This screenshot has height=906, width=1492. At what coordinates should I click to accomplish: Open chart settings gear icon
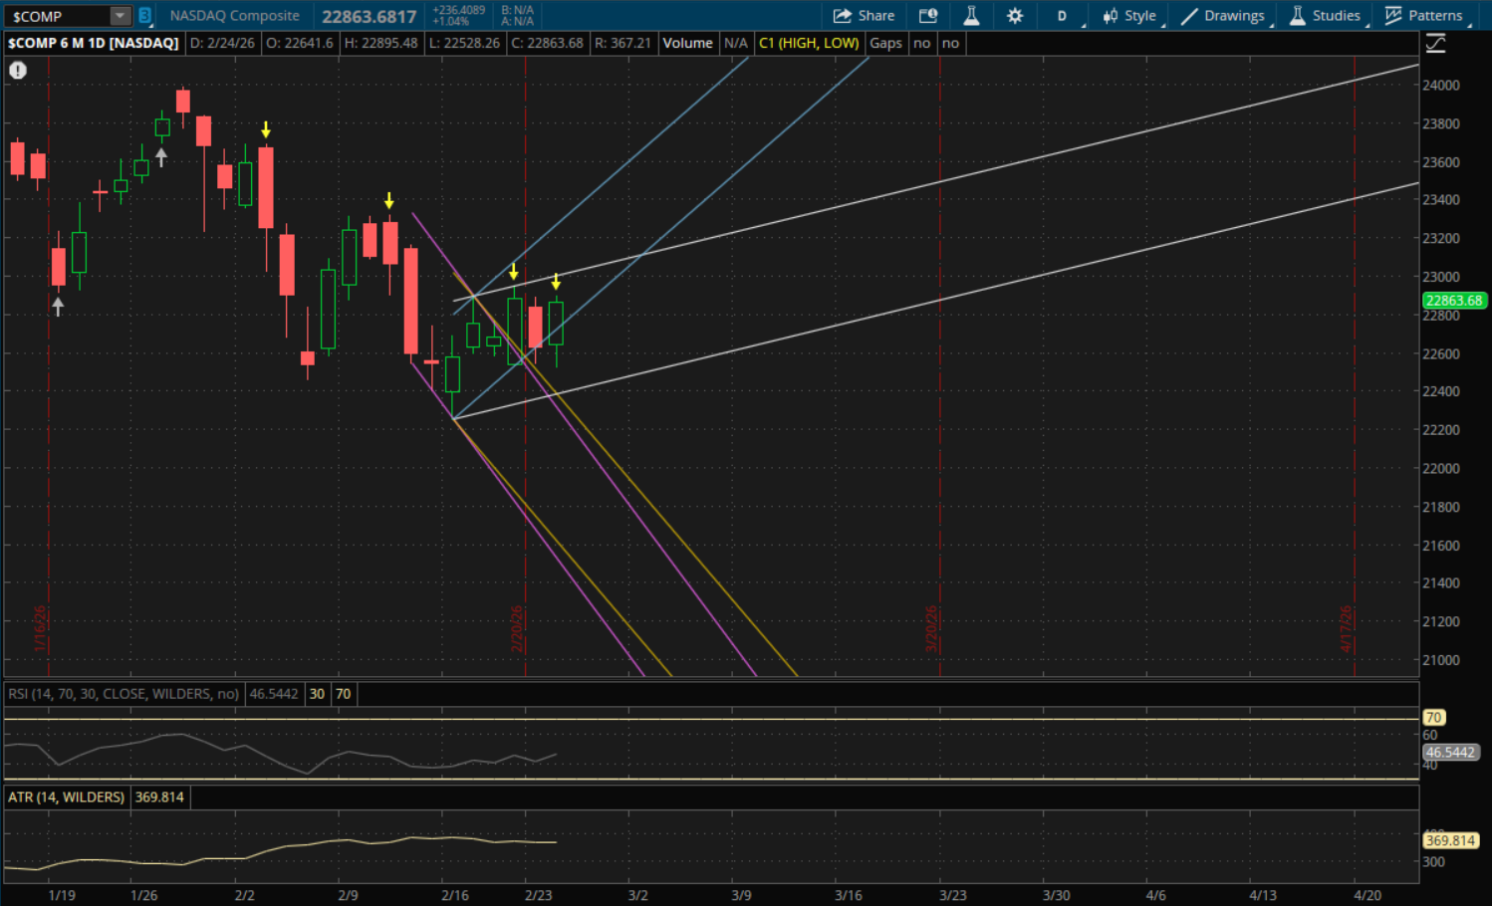tap(1015, 16)
